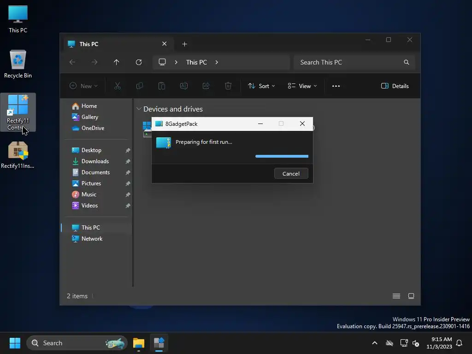Open File Explorer from the taskbar
Viewport: 472px width, 354px height.
(x=139, y=343)
